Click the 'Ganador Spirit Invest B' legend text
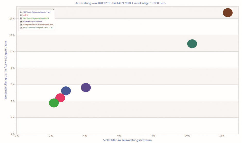The height and width of the screenshot is (143, 242). [x=33, y=22]
